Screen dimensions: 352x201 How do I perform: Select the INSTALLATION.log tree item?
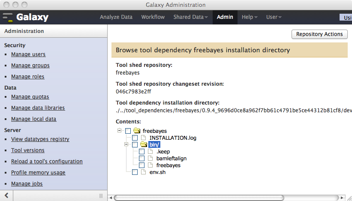point(173,138)
